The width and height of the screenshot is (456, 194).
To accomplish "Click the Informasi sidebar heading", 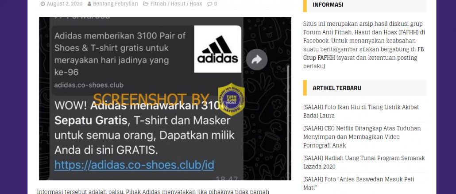I will [328, 5].
